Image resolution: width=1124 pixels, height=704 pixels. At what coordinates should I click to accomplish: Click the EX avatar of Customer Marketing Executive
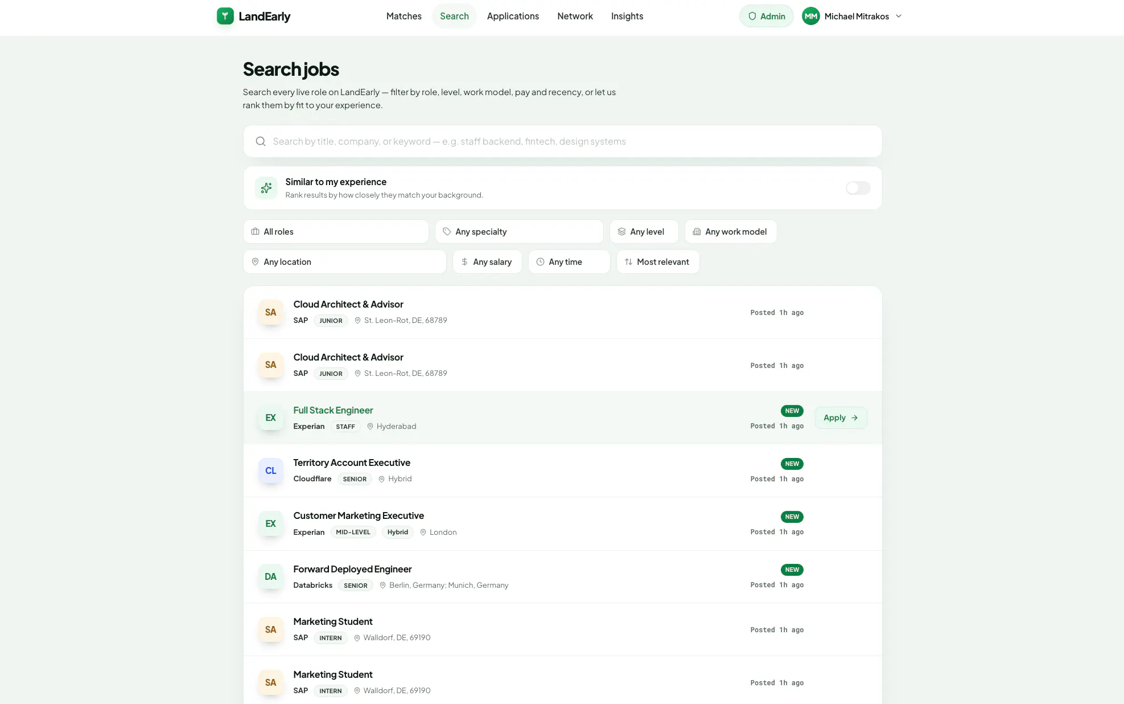270,523
